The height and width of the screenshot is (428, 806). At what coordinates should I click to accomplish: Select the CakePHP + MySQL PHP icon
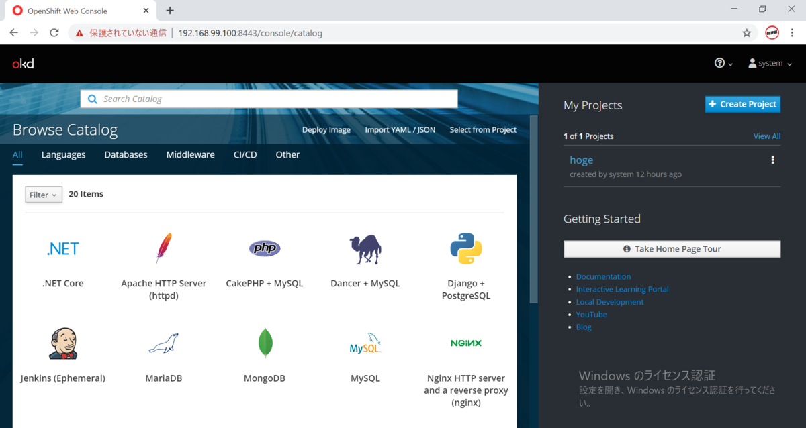(264, 248)
